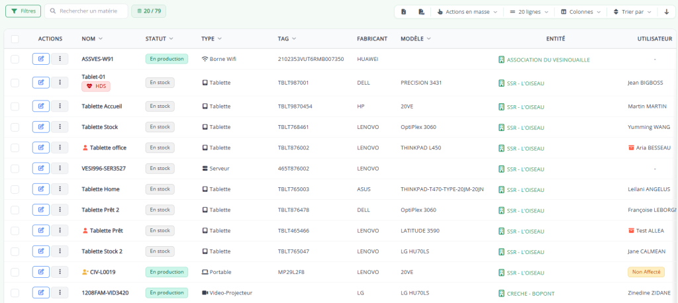The image size is (678, 303).
Task: Check the Tablette Accueil row checkbox
Action: point(15,107)
